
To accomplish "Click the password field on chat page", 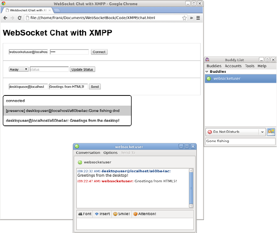I will (x=69, y=52).
